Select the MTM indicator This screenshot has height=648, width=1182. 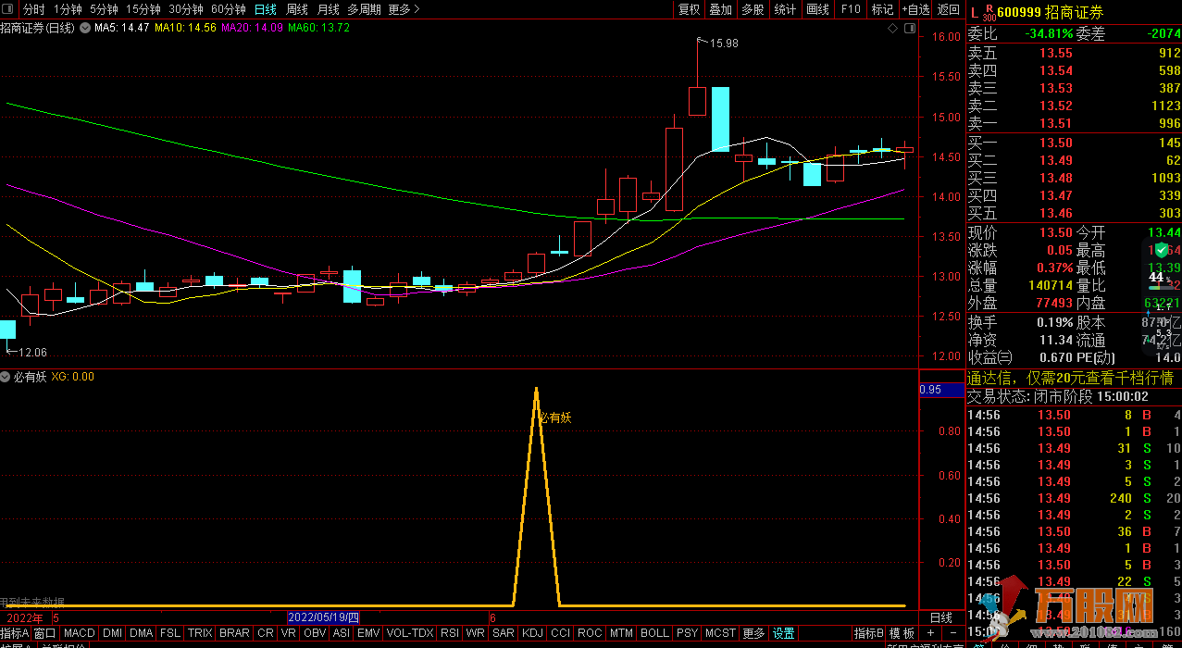coord(622,633)
